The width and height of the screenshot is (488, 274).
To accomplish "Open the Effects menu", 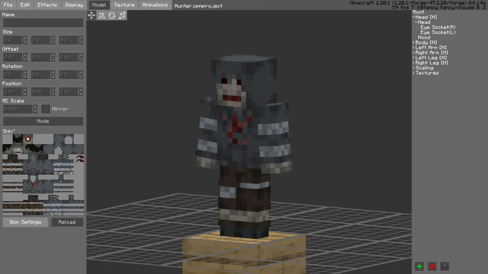I will click(x=48, y=5).
